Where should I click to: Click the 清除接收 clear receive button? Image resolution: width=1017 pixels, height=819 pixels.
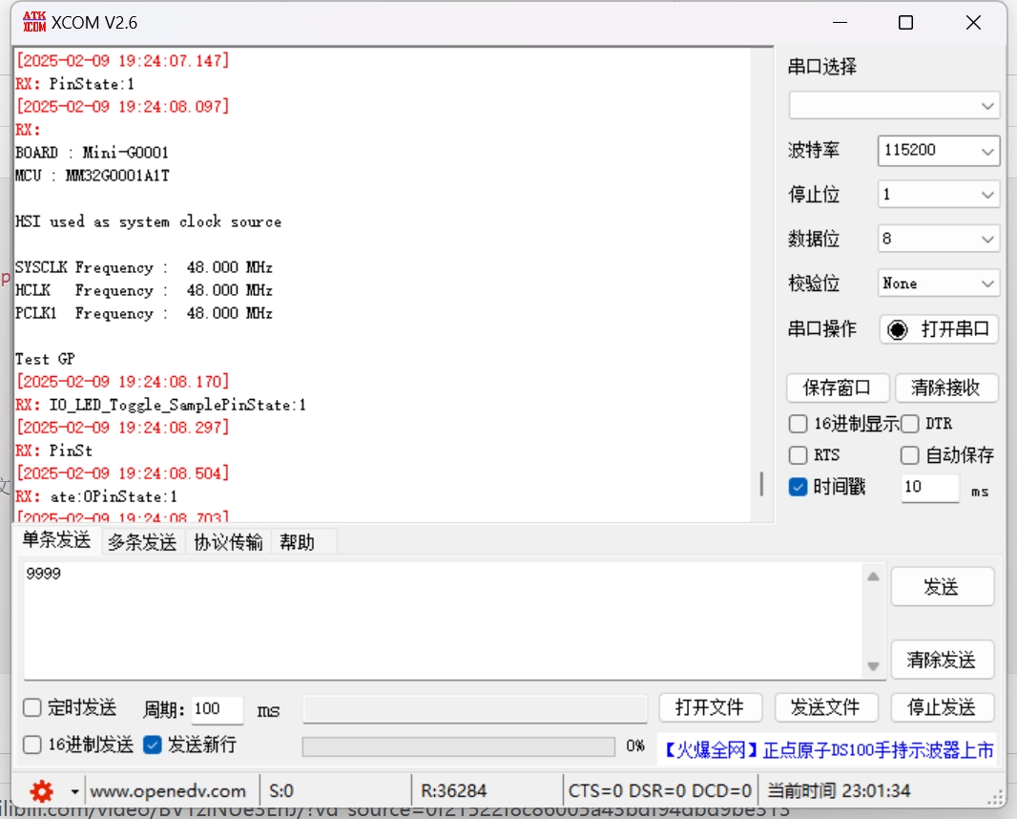pos(946,388)
